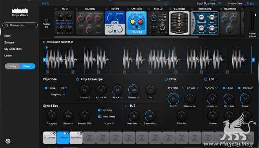Image resolution: width=259 pixels, height=148 pixels.
Task: Click the Master FX horizontal scrollbar
Action: click(x=126, y=37)
